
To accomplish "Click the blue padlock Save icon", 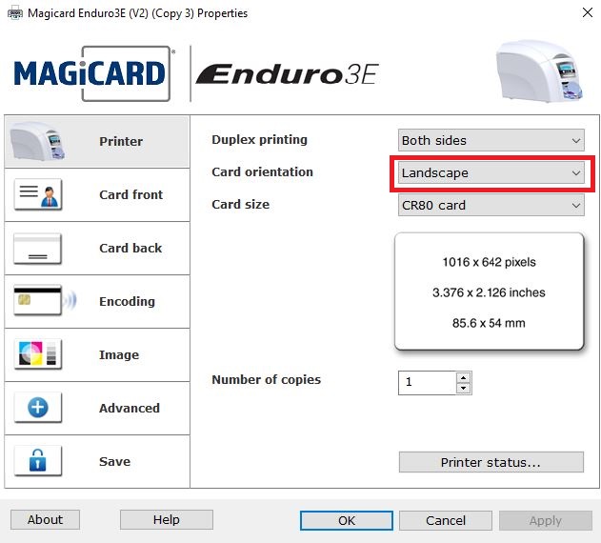I will [37, 460].
